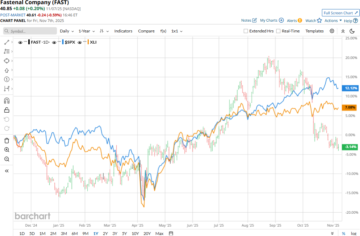Open Full Screen Chart
360x236 pixels.
click(x=341, y=13)
